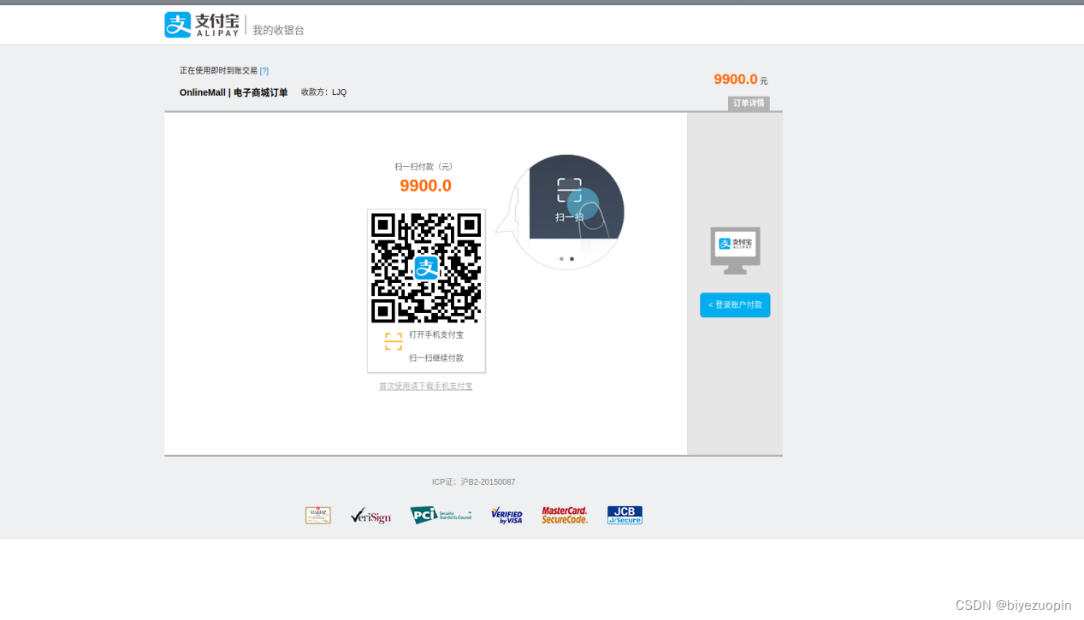This screenshot has width=1084, height=620.
Task: Click the 扫一扫付款（元） label
Action: coord(424,167)
